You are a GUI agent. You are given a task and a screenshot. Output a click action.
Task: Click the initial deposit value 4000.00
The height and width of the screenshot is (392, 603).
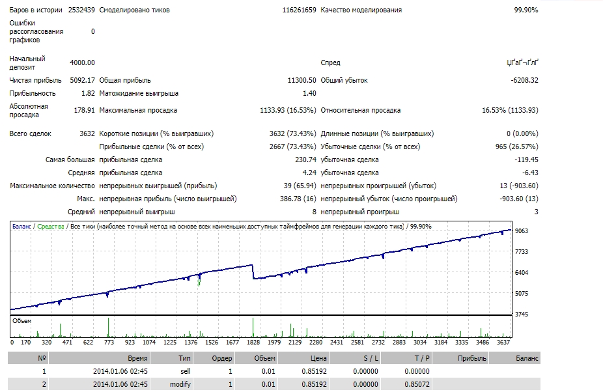coord(82,63)
